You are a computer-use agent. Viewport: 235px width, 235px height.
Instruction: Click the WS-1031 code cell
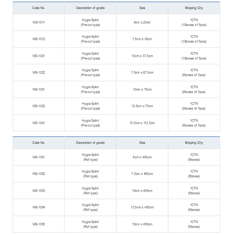point(39,89)
